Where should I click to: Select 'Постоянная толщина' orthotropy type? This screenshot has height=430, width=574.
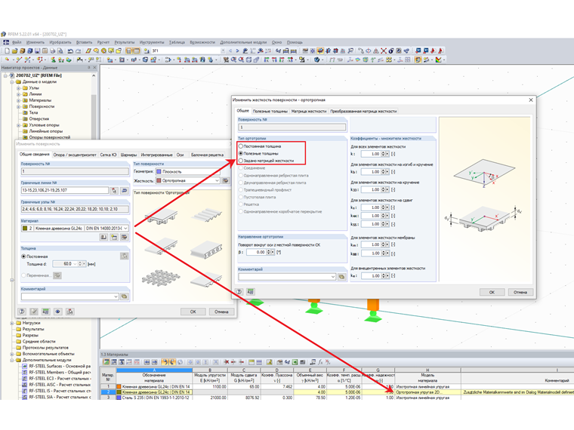point(241,146)
